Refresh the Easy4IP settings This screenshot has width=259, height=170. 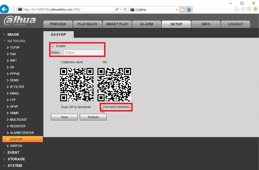(x=93, y=117)
